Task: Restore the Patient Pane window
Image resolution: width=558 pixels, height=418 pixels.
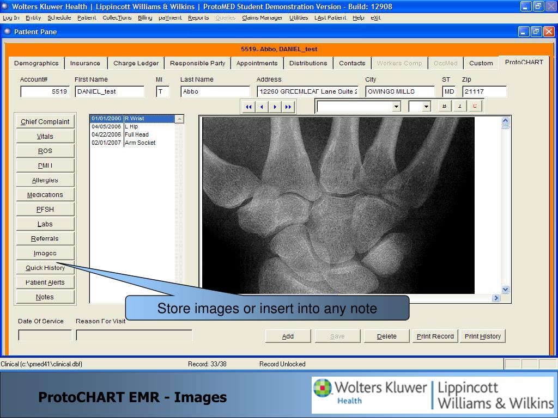Action: coord(536,32)
